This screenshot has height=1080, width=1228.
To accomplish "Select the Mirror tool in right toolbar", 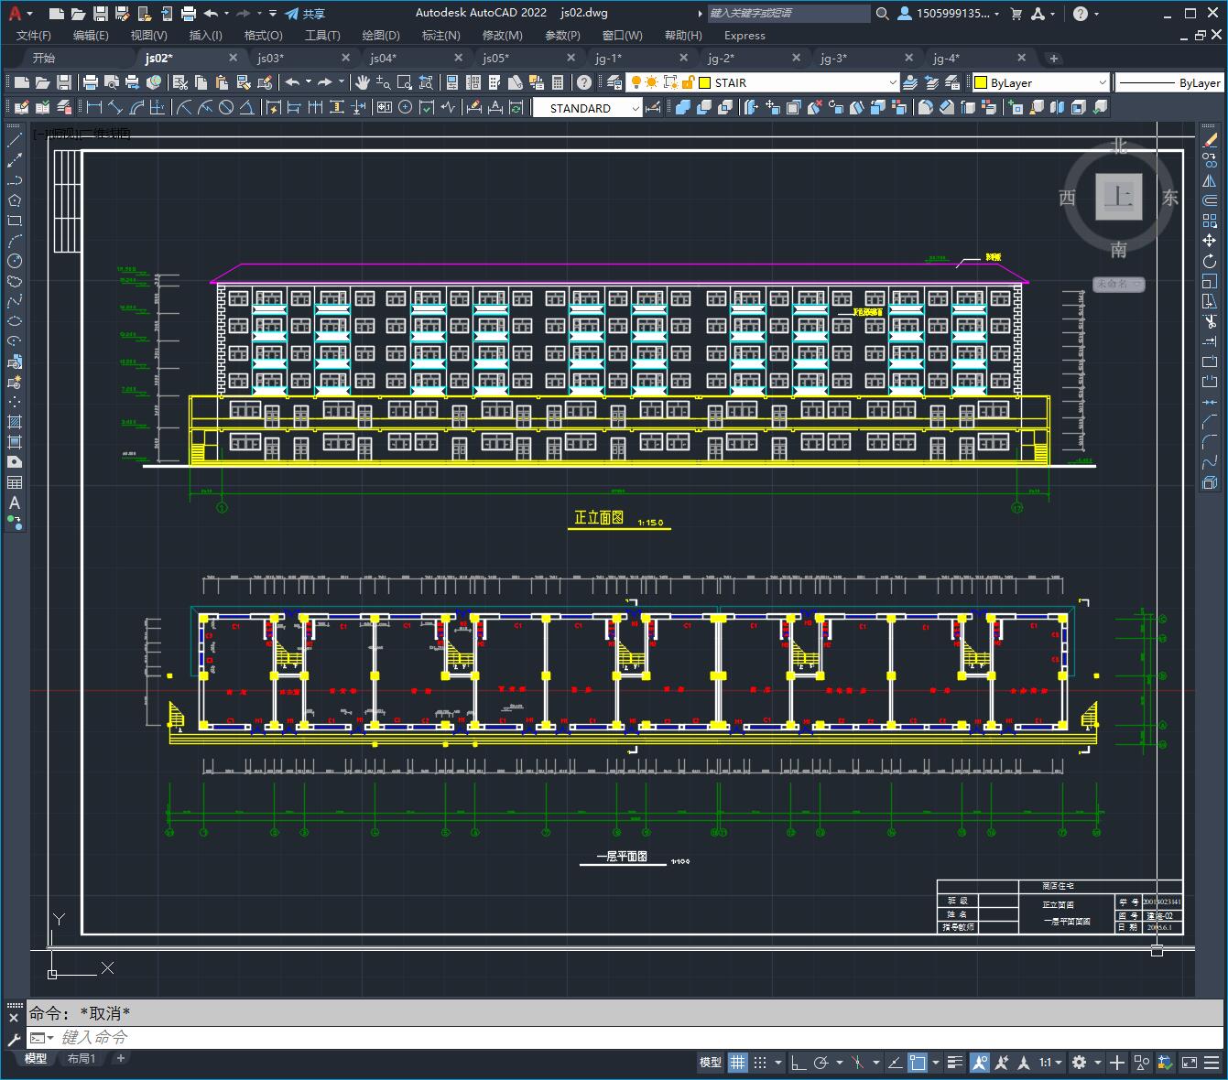I will 1210,180.
